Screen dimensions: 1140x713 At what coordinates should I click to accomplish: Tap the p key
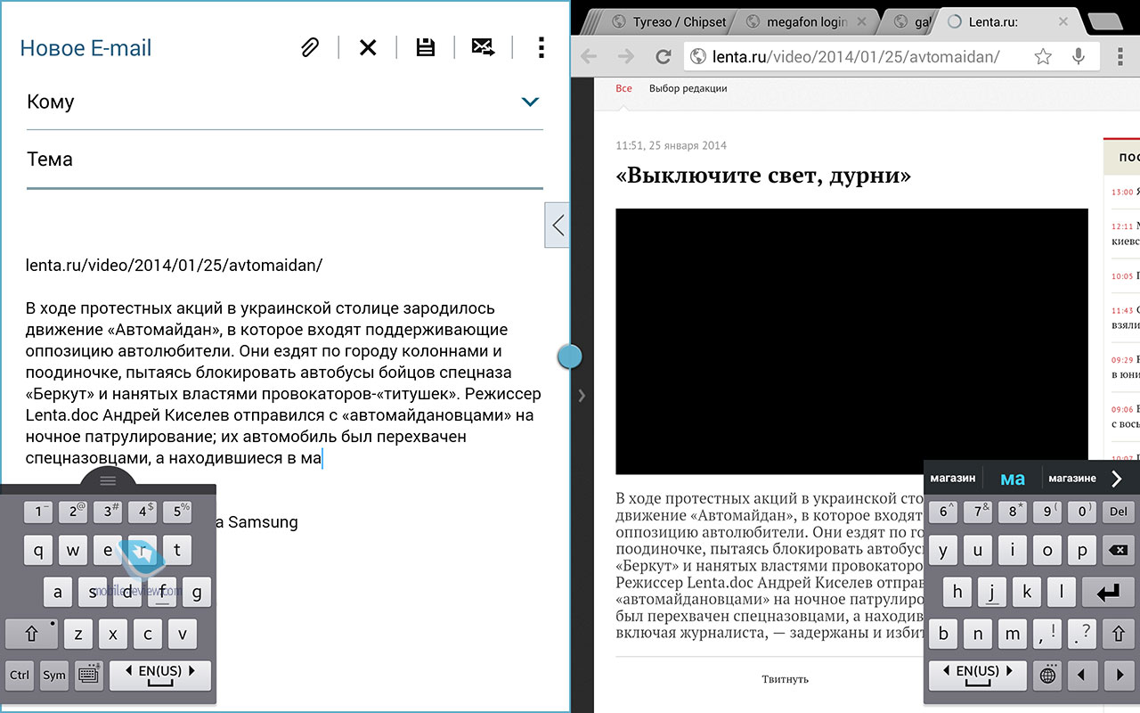(1082, 551)
